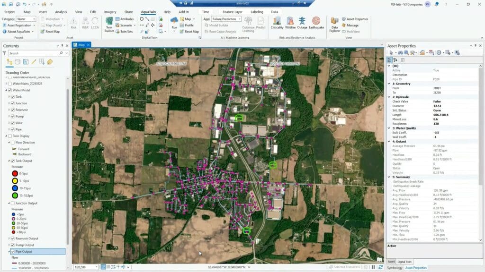
Task: Click the Scenario button
Action: [126, 25]
